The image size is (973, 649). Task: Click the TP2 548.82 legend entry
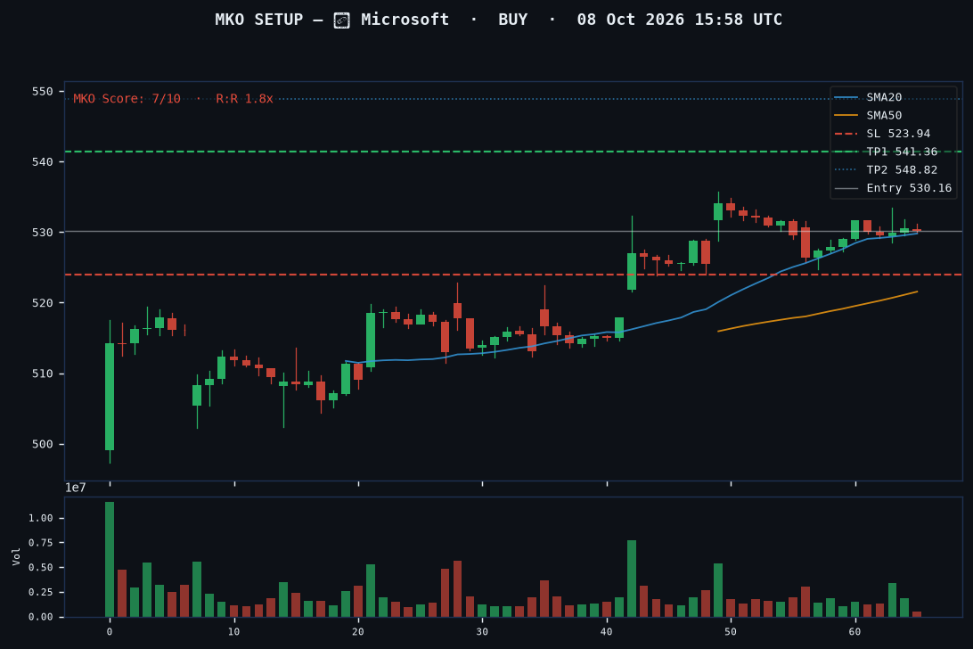886,169
